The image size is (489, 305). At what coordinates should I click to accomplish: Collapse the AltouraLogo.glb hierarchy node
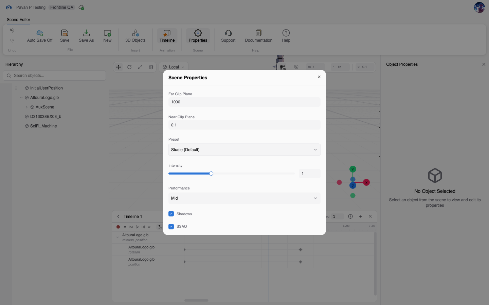21,98
